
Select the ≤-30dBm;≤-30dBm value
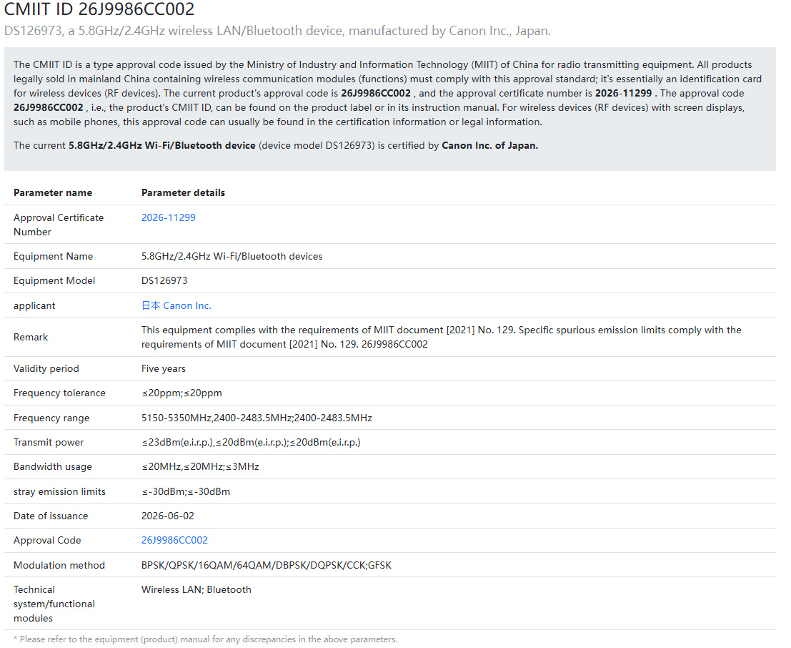(186, 491)
